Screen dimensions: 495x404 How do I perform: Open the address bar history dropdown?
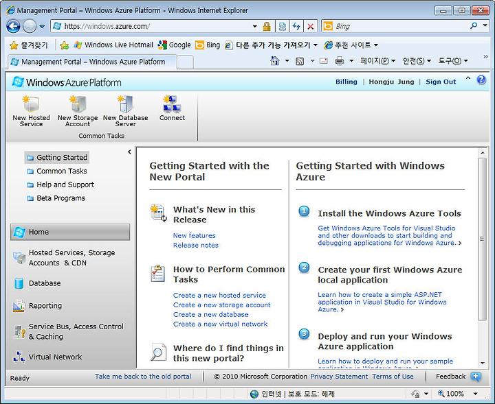tap(255, 27)
